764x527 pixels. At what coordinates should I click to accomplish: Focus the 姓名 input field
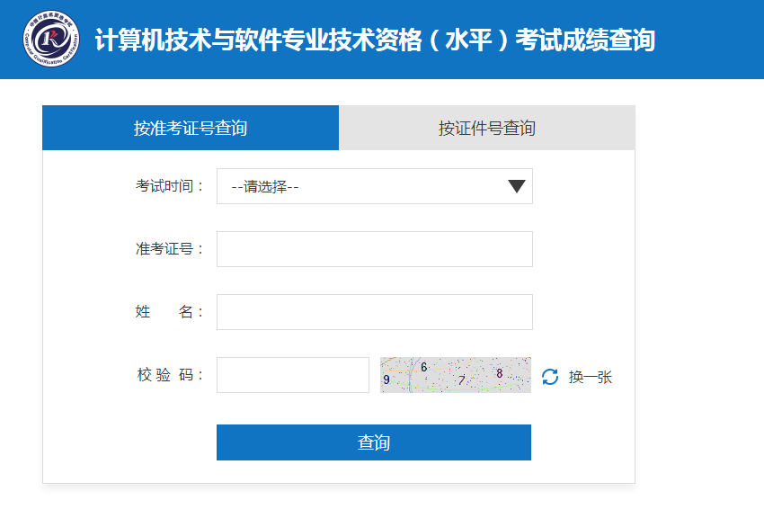pos(374,312)
